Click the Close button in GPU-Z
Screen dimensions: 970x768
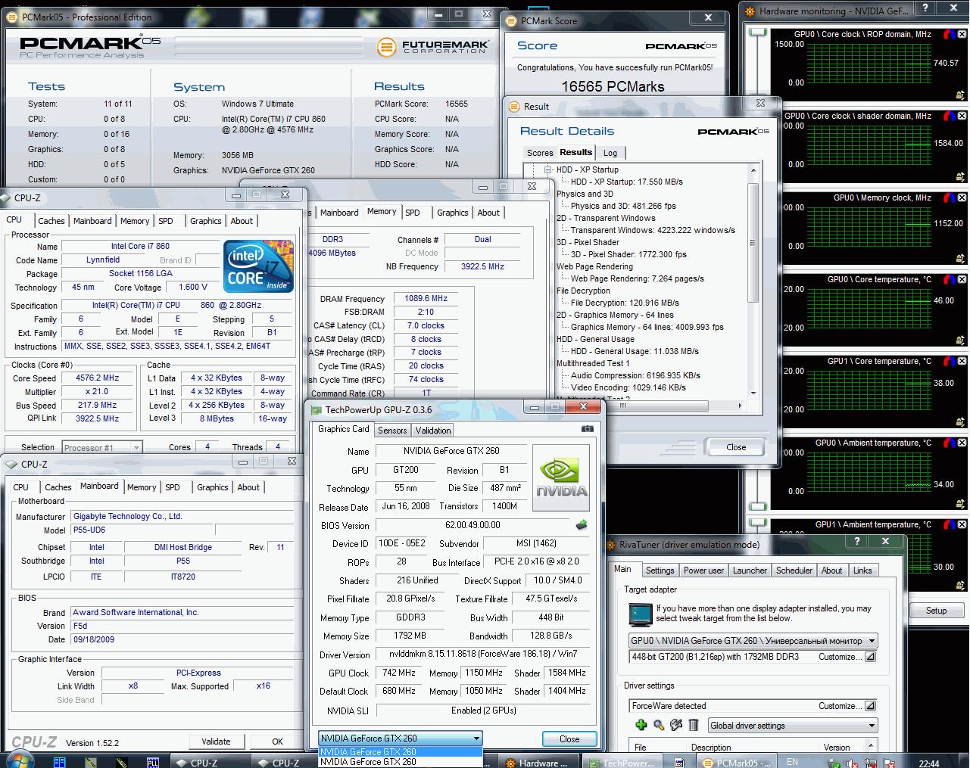pyautogui.click(x=569, y=738)
